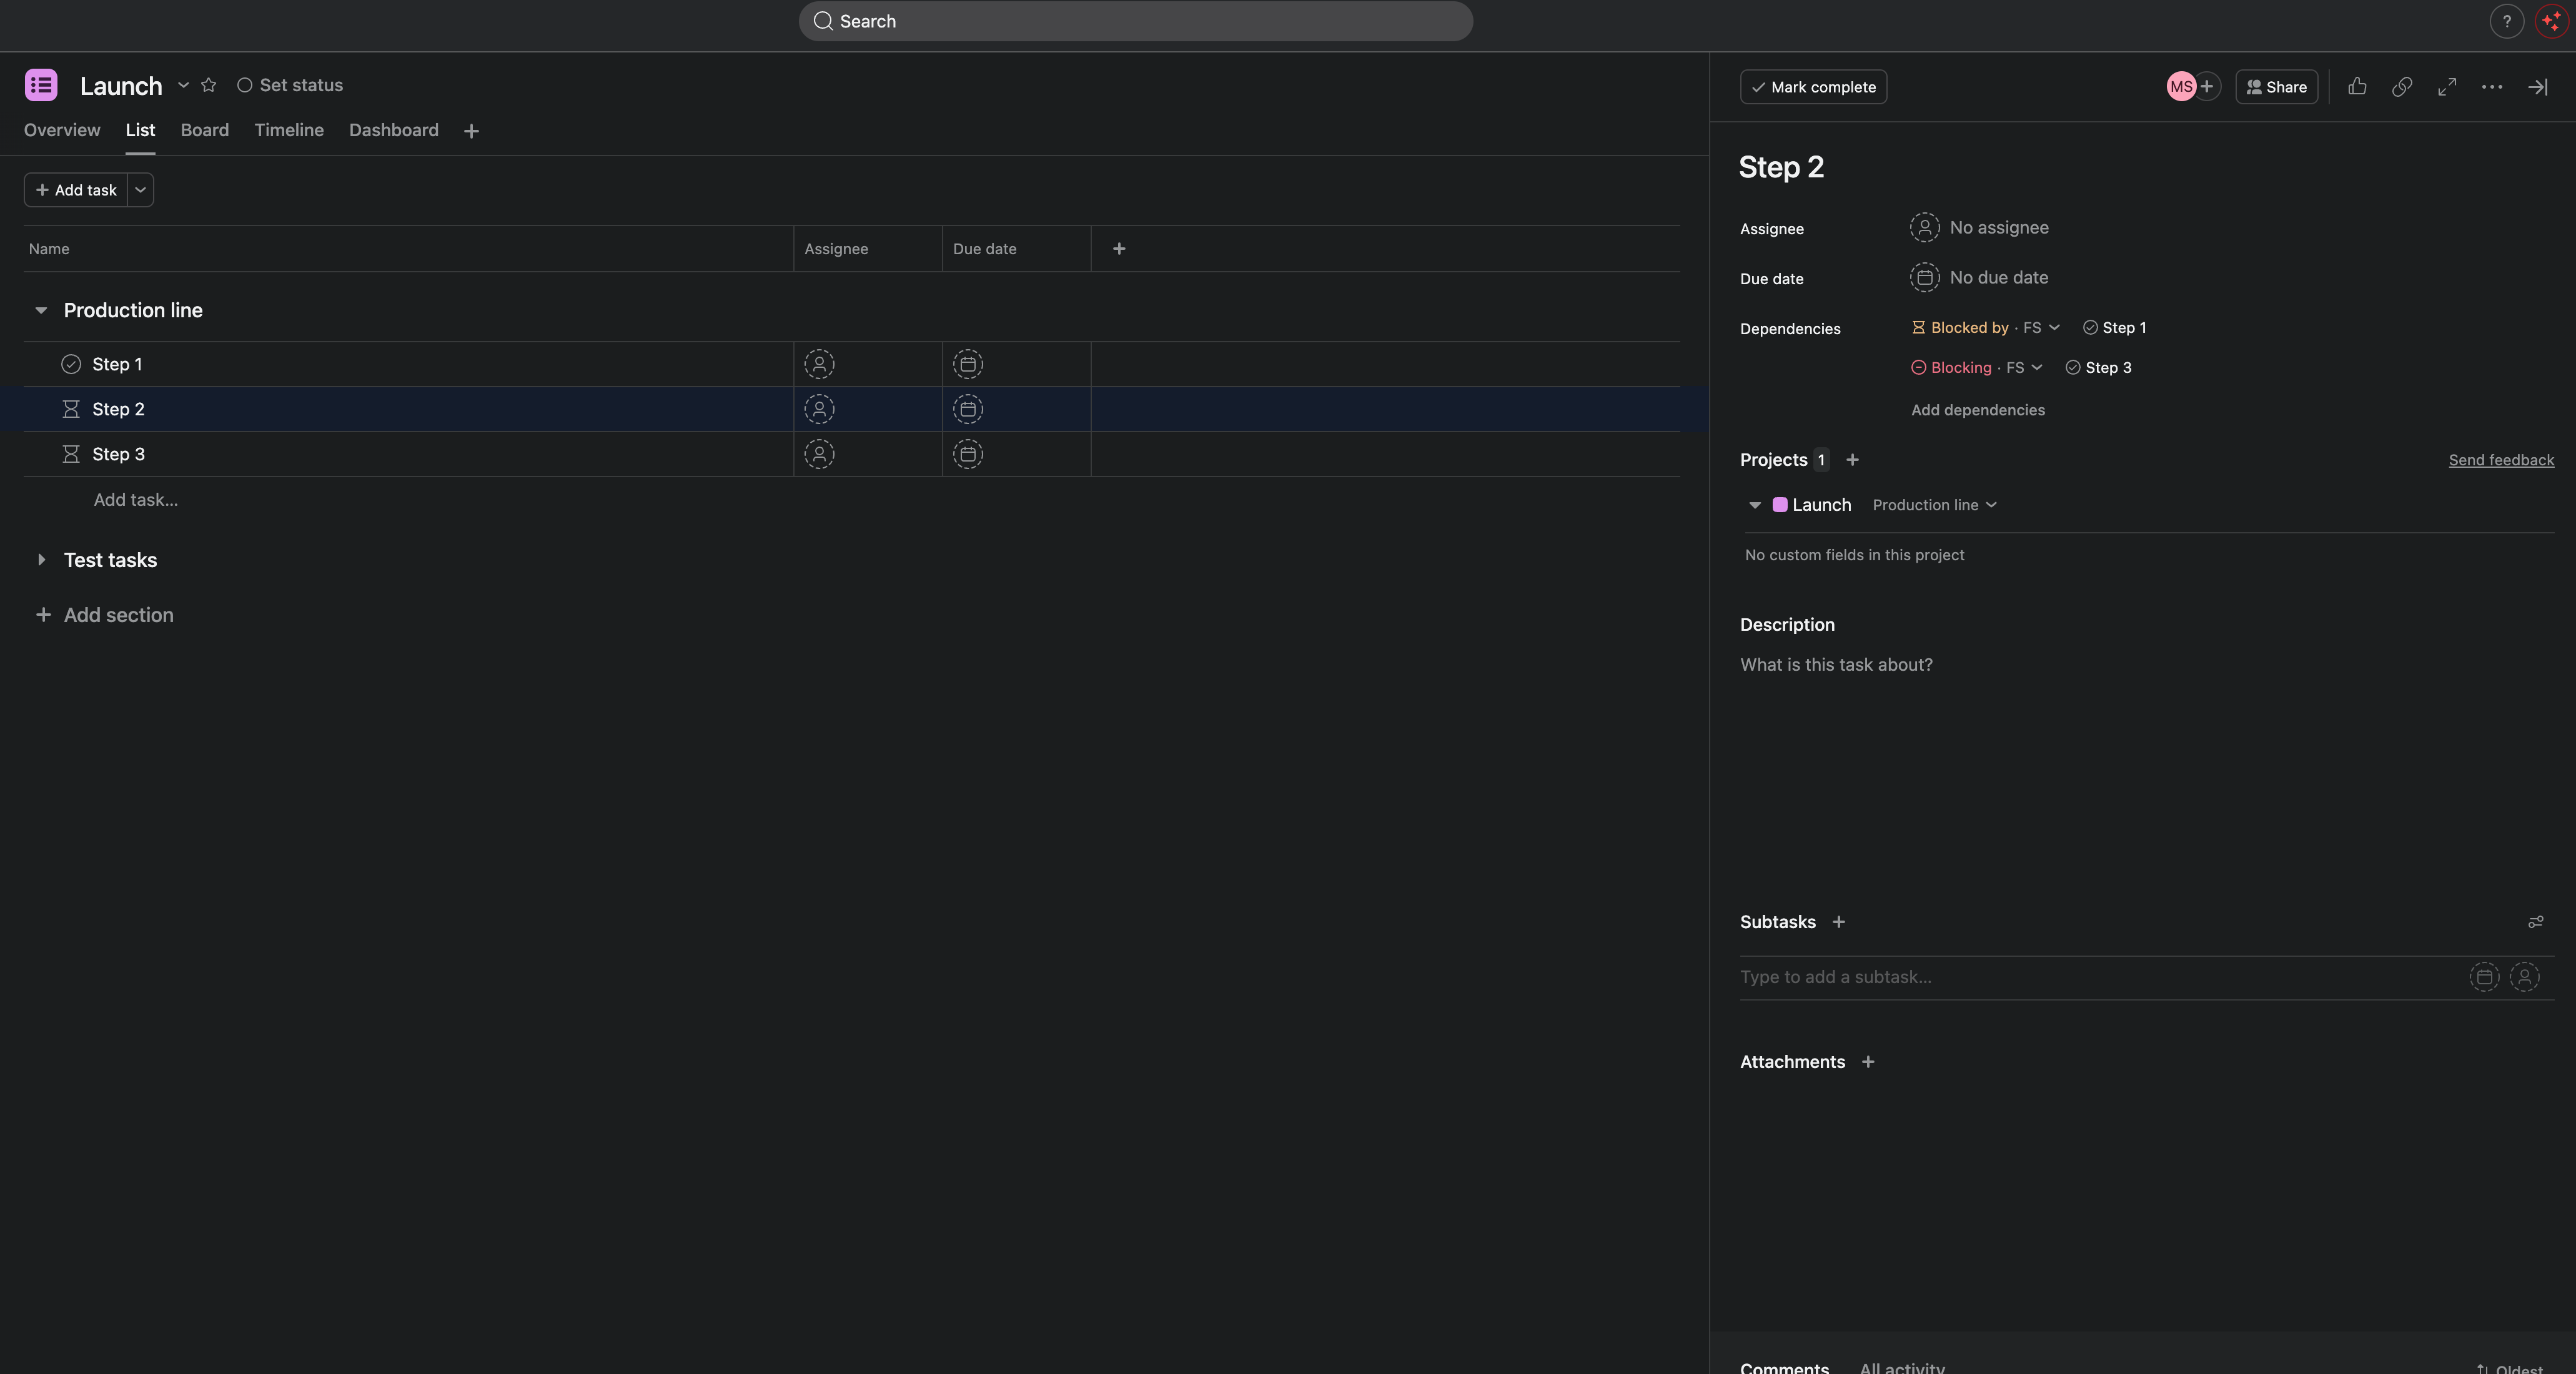The height and width of the screenshot is (1374, 2576).
Task: Add collaborator plus next to MS avatar
Action: [x=2207, y=87]
